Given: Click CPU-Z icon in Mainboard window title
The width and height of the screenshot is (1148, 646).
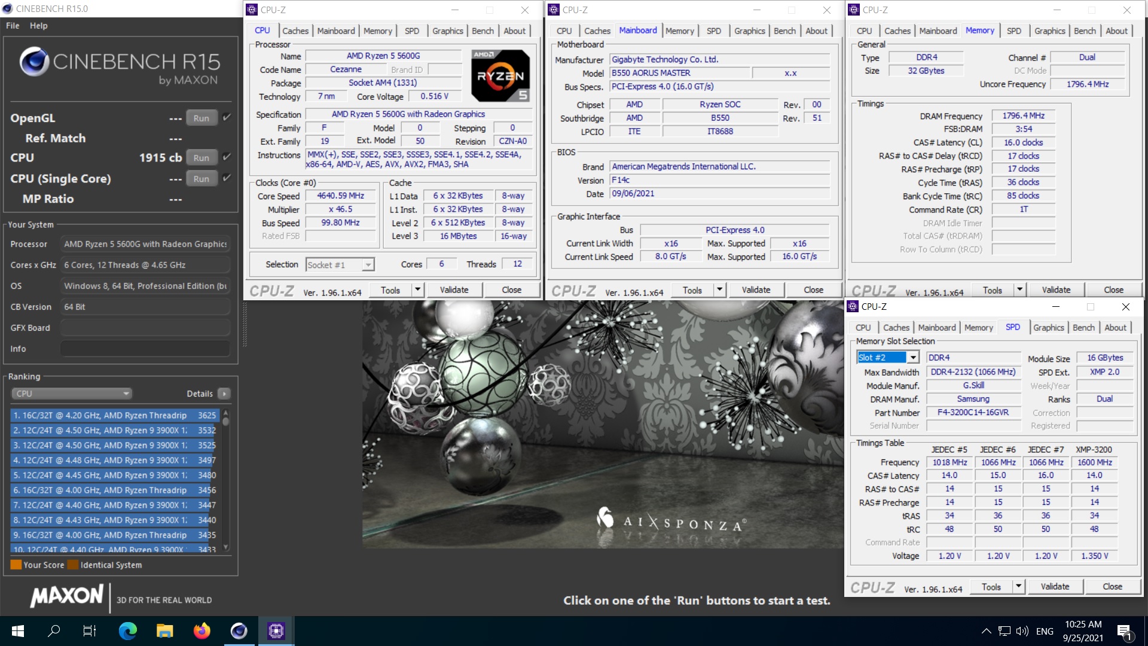Looking at the screenshot, I should (x=554, y=10).
